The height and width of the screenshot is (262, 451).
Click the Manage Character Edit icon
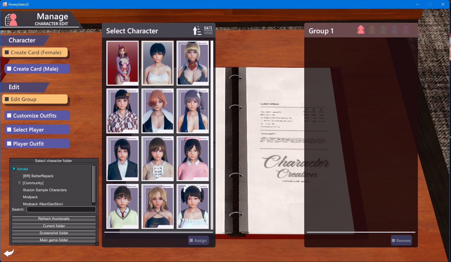11,20
